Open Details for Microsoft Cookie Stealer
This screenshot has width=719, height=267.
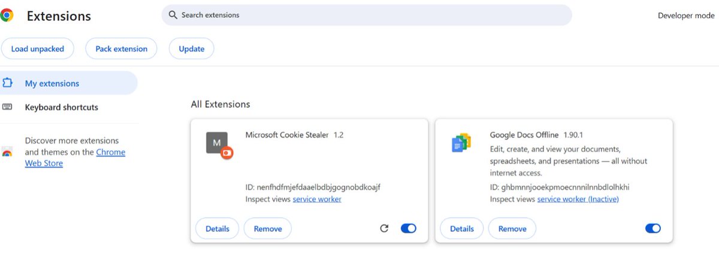217,229
